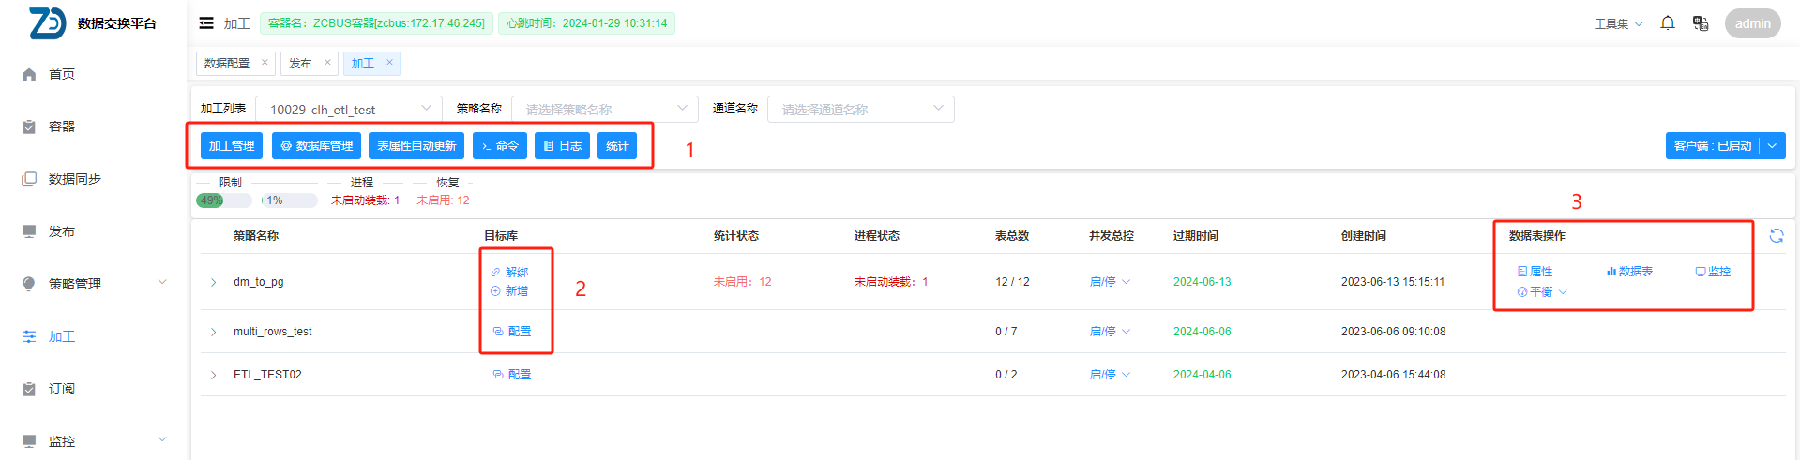The image size is (1800, 460).
Task: Click the language translate icon
Action: click(x=1700, y=23)
